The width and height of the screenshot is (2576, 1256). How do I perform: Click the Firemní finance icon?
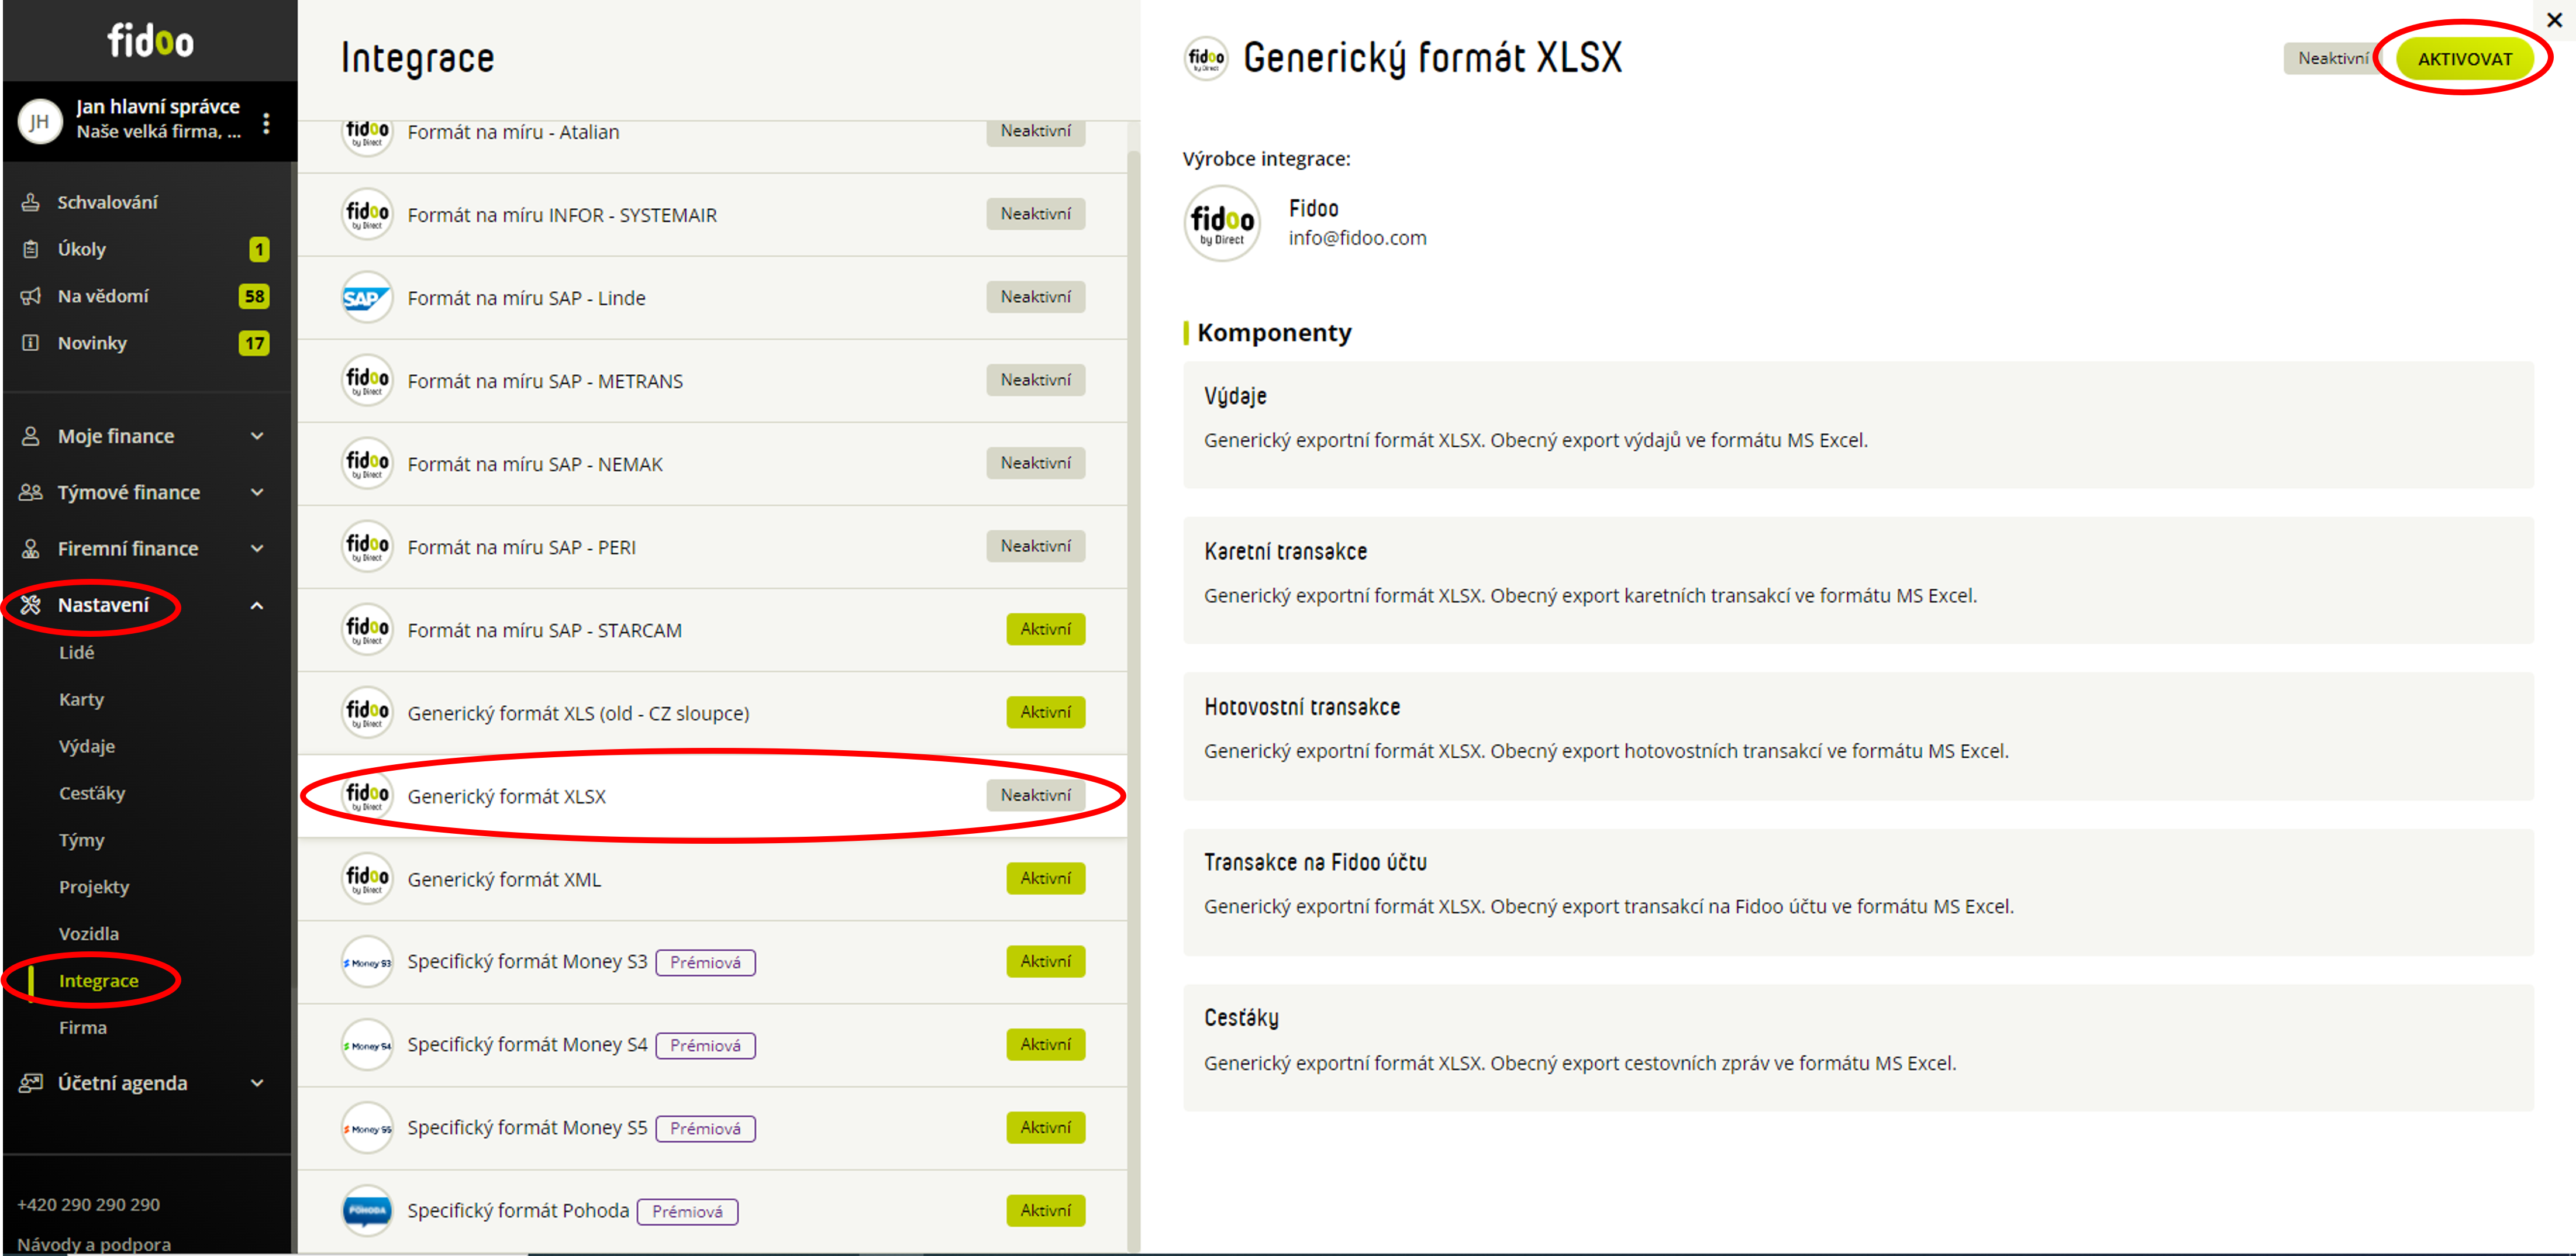pyautogui.click(x=31, y=548)
